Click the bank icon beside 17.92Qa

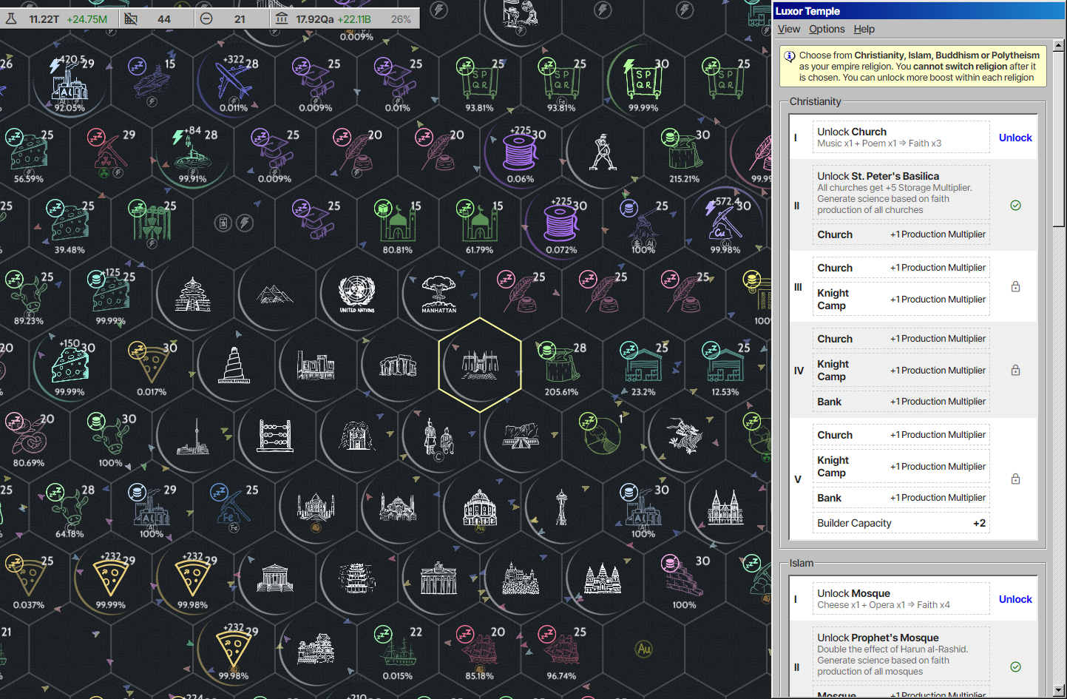pos(282,18)
